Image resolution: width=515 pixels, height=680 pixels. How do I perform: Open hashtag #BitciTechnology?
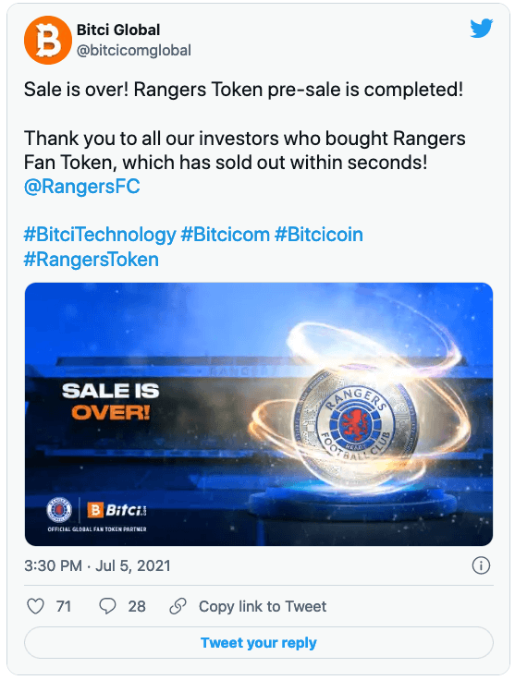100,235
